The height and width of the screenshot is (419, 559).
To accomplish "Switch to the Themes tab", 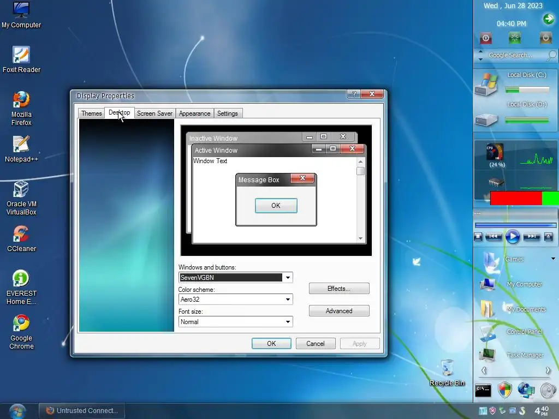I will (91, 113).
